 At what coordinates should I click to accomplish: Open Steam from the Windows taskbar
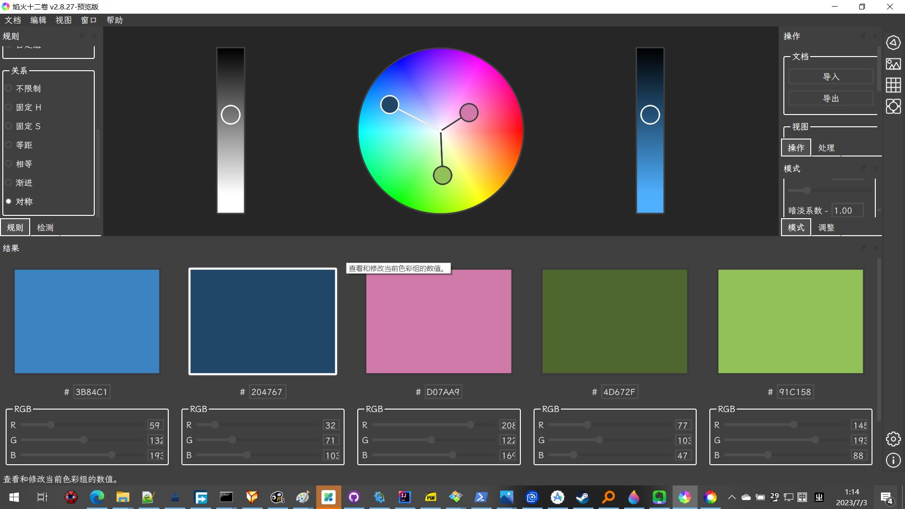583,497
